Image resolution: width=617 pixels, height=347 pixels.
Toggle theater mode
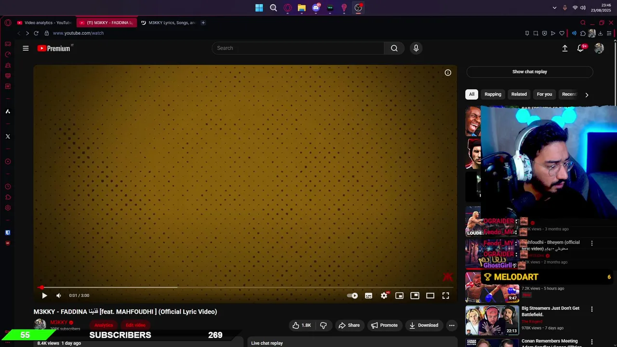coord(430,295)
